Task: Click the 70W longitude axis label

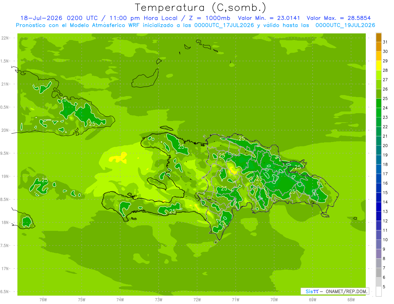Action: (274, 299)
